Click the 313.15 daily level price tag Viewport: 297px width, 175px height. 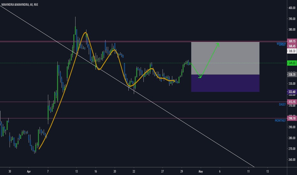pyautogui.click(x=292, y=102)
